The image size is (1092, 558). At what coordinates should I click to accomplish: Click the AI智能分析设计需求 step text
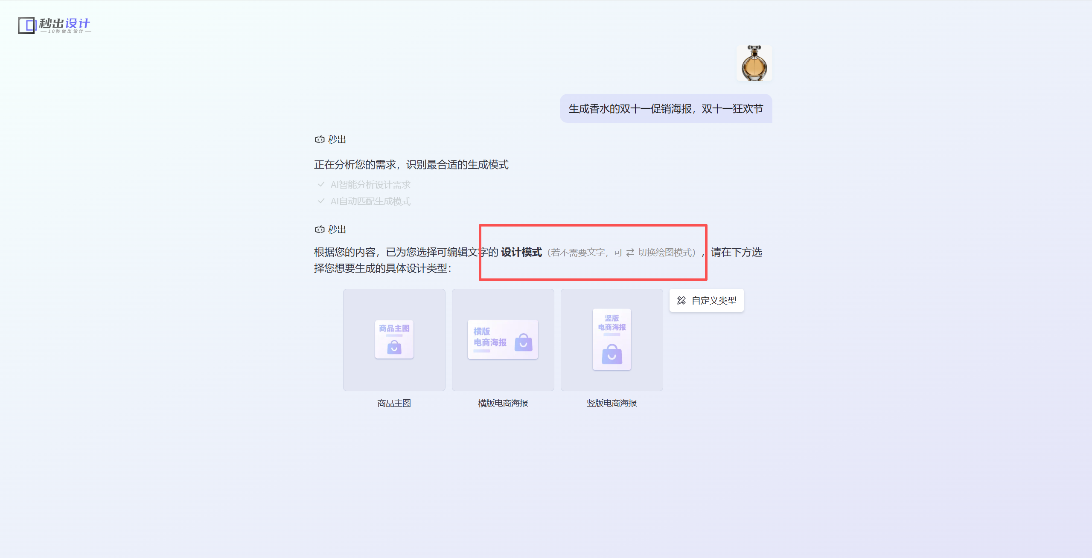click(370, 185)
